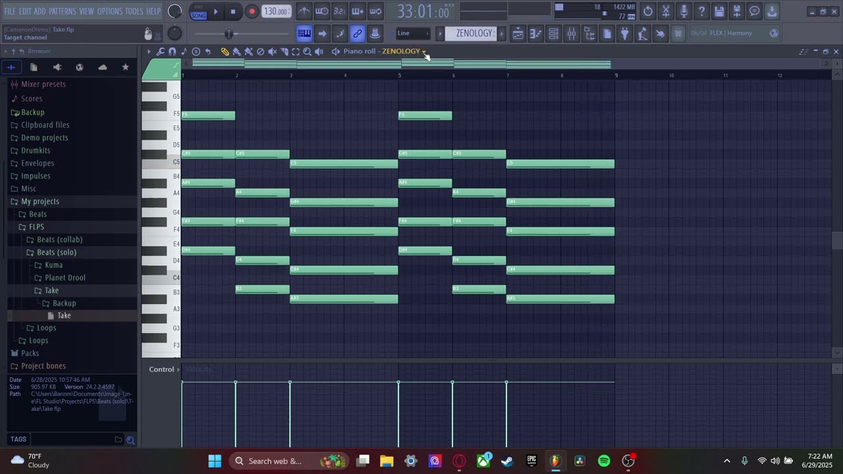843x474 pixels.
Task: Click the Undo history icon
Action: coord(648,11)
